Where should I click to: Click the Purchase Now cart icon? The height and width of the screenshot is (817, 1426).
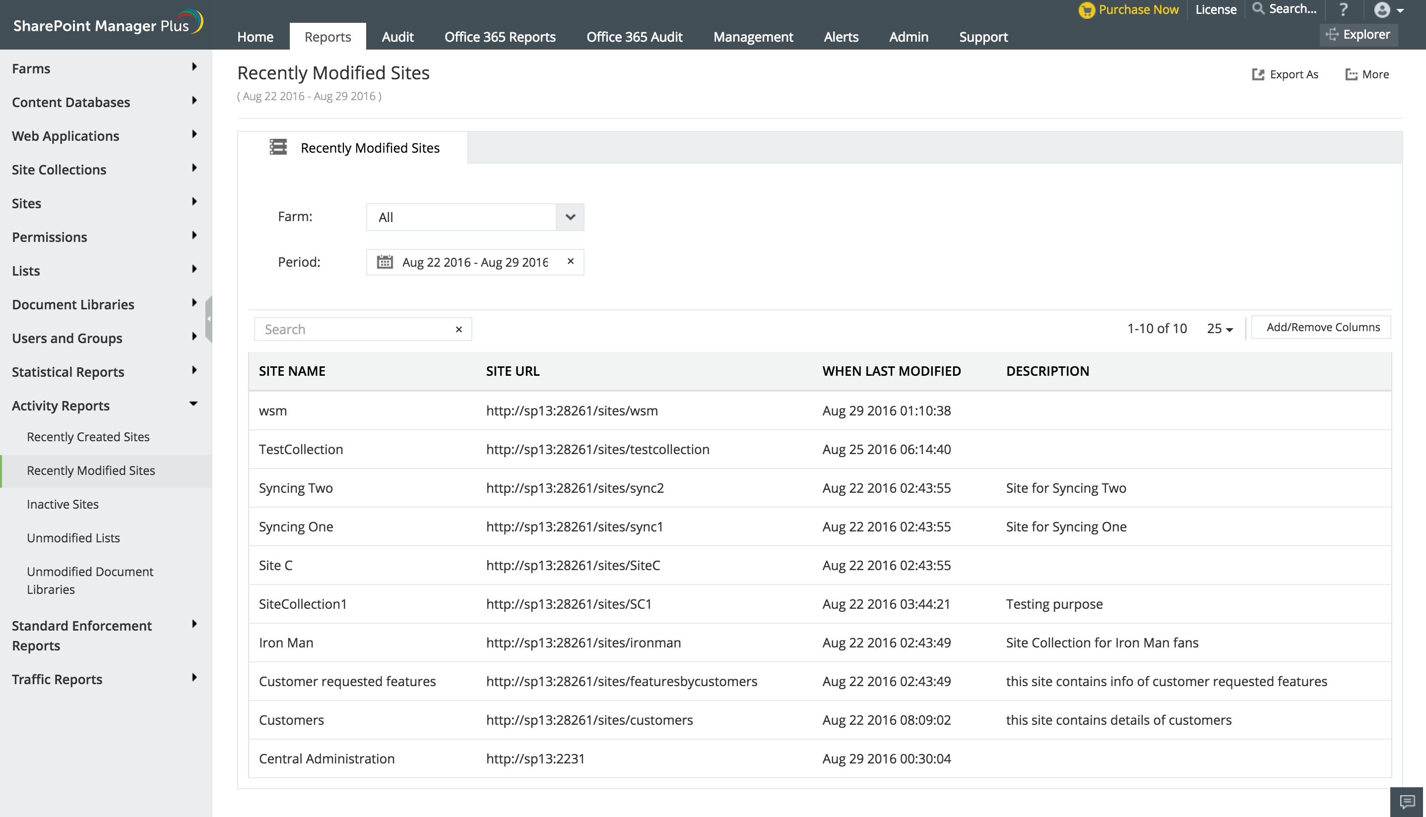(1086, 10)
